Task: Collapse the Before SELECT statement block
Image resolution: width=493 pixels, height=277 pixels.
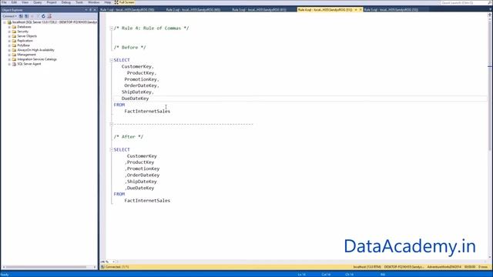Action: pyautogui.click(x=111, y=60)
